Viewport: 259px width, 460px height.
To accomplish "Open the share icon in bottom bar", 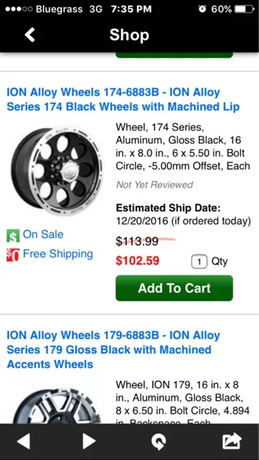I will coord(232,441).
